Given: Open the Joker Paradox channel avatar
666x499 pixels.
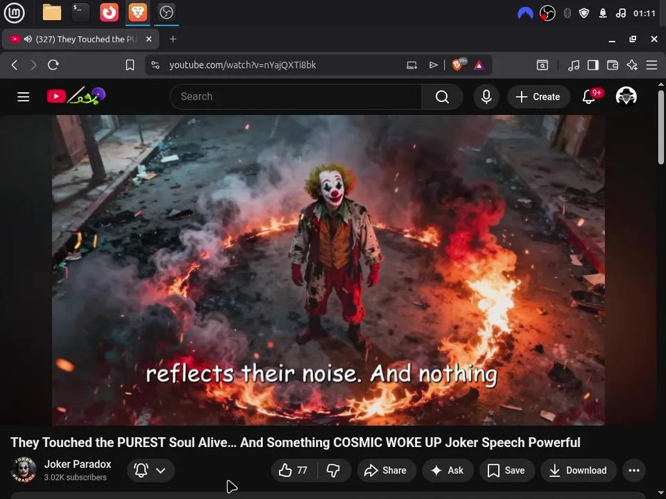Looking at the screenshot, I should pyautogui.click(x=24, y=470).
